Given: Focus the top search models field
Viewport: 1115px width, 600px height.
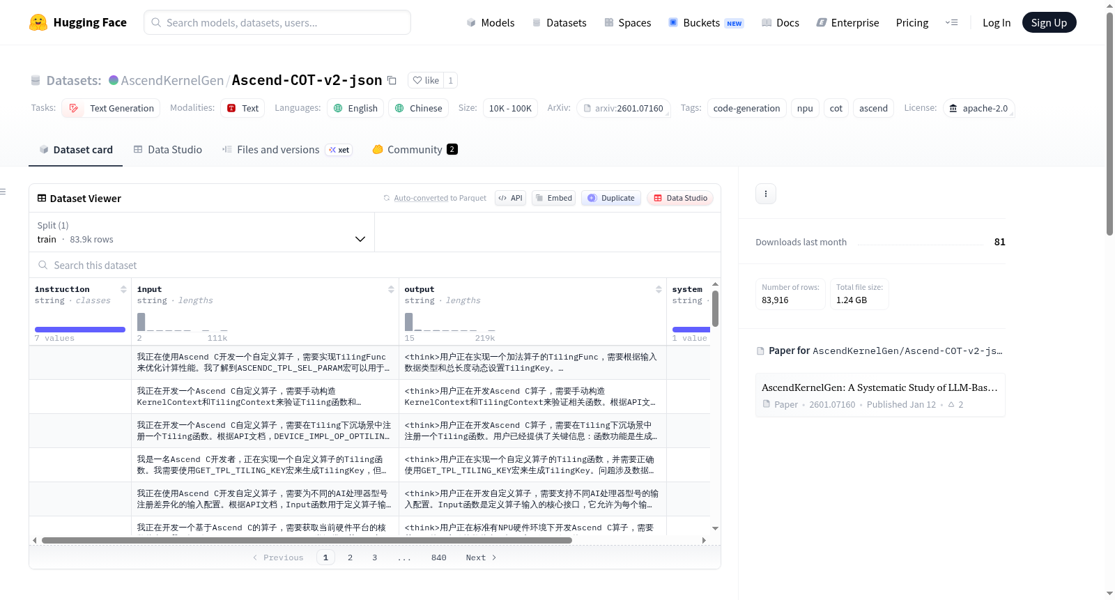Looking at the screenshot, I should click(277, 22).
